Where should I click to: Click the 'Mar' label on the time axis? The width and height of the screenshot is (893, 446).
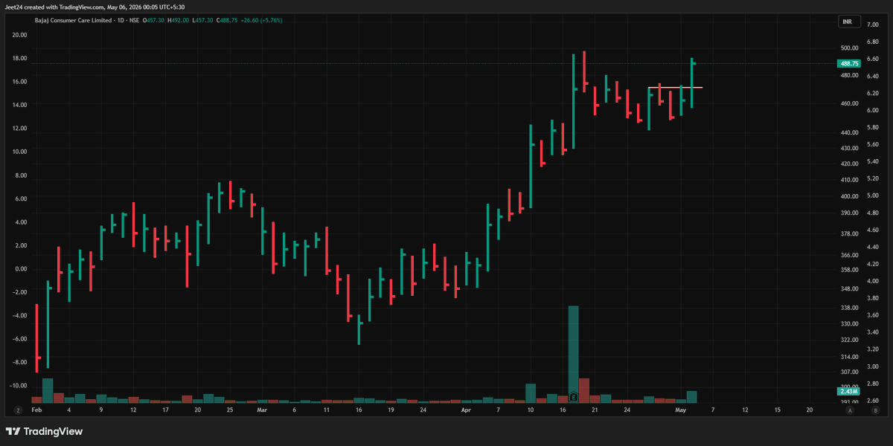(x=261, y=410)
